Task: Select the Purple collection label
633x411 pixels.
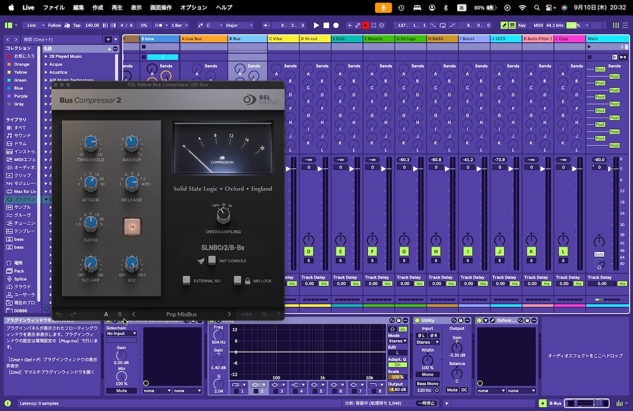Action: [x=21, y=96]
